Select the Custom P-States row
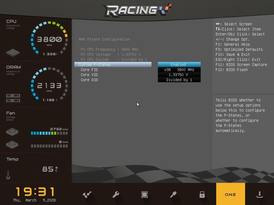Screen dimensions: 274x205 coord(113,65)
